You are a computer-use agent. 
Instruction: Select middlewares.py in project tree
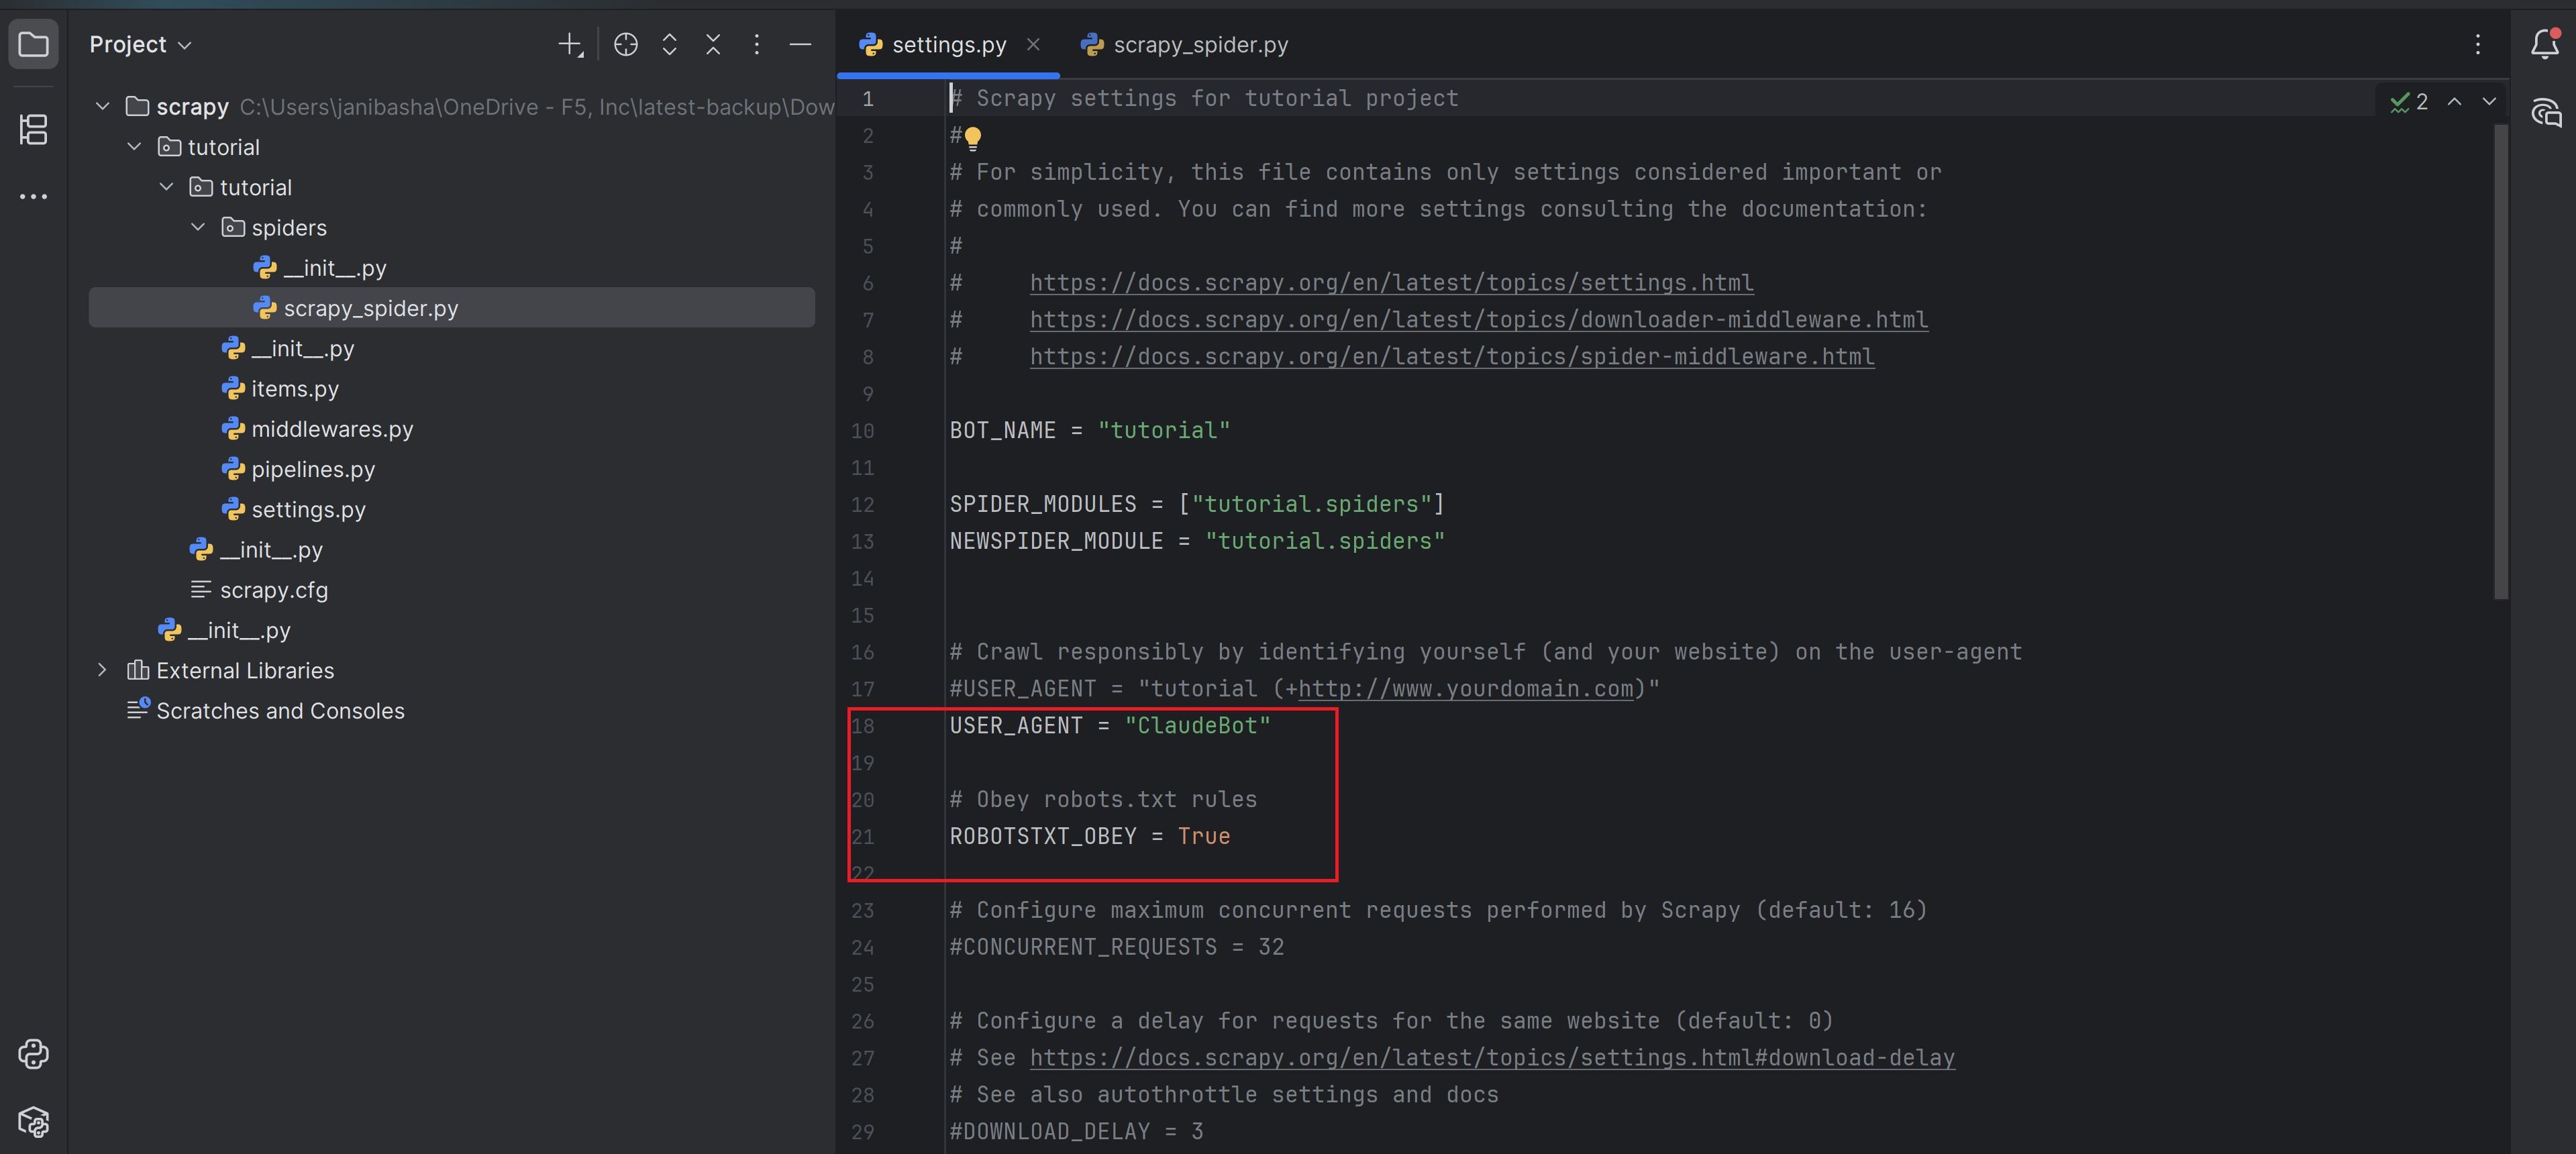(331, 429)
